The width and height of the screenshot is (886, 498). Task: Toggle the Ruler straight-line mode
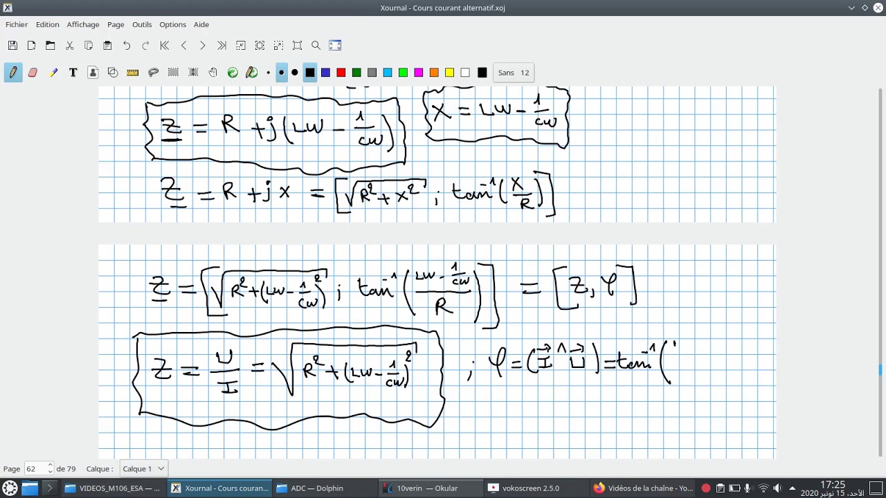[x=133, y=73]
